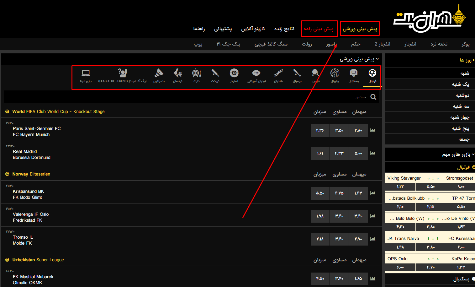This screenshot has width=475, height=287.
Task: Open انفجار game link
Action: coord(410,44)
